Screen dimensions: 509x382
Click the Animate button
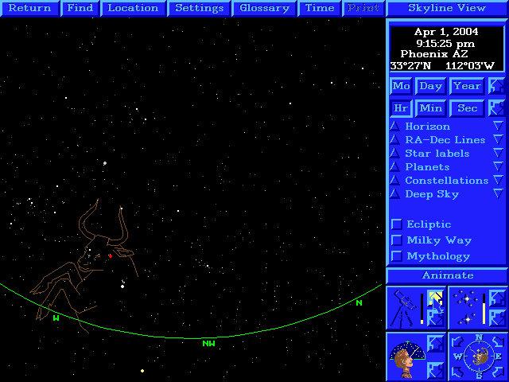tap(447, 275)
